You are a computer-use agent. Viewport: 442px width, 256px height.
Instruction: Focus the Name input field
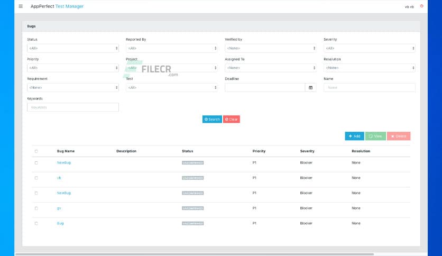point(369,88)
